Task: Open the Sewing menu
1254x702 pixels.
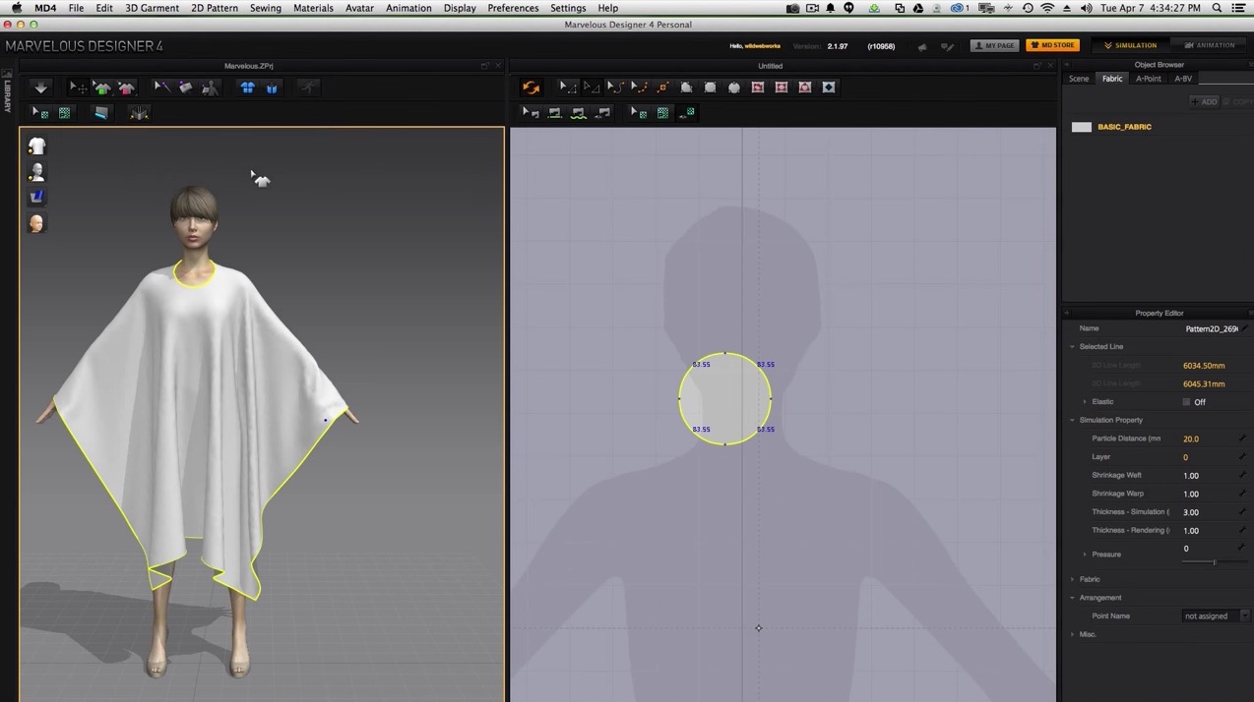Action: [265, 8]
